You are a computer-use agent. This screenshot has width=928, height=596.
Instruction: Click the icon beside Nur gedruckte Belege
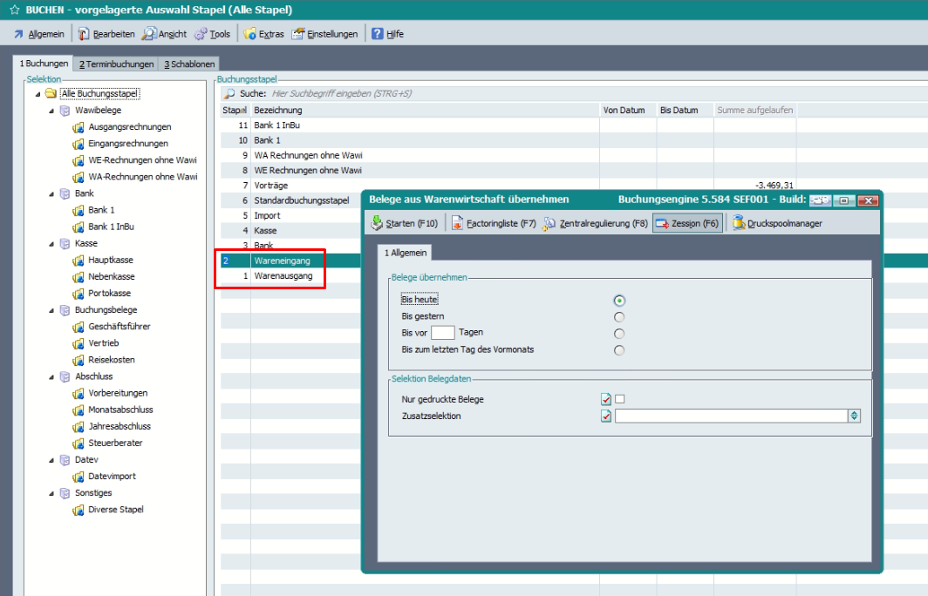pos(605,399)
